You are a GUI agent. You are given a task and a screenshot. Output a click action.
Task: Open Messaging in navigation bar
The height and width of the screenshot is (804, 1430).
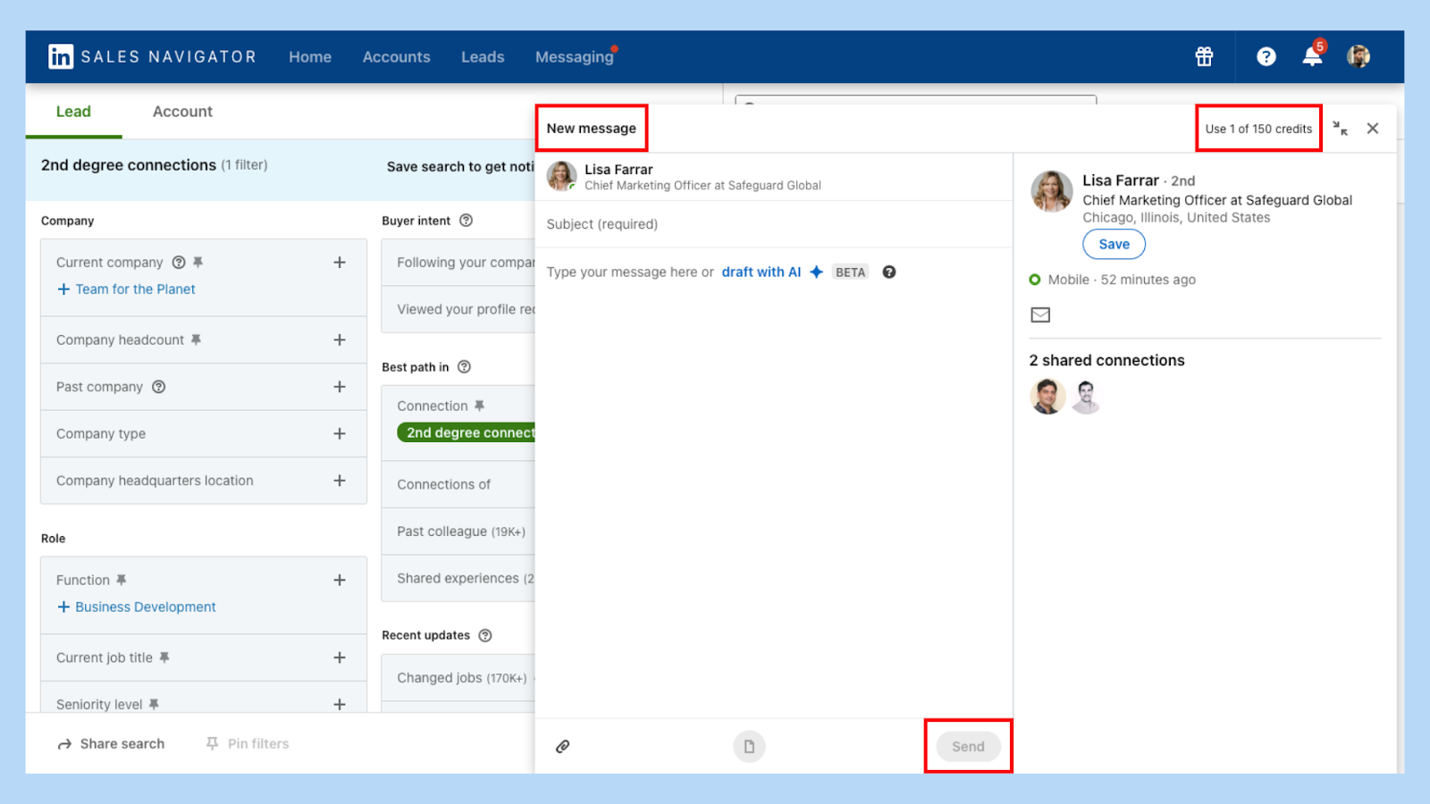(575, 56)
